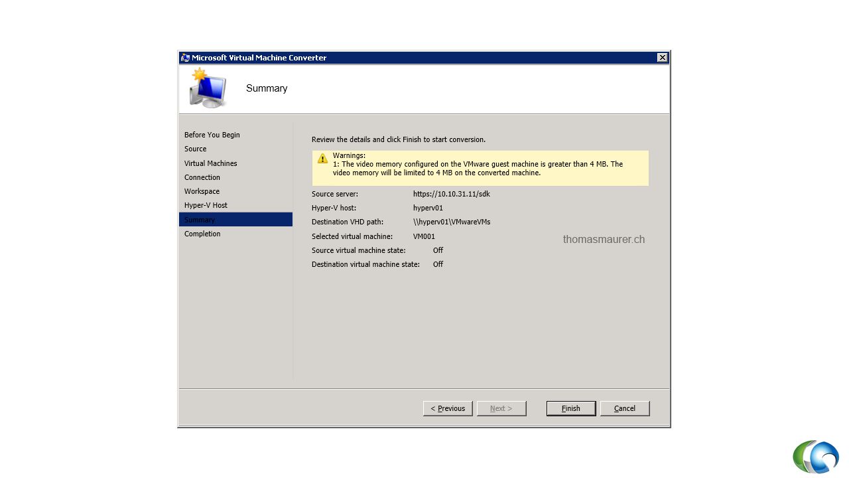
Task: Click the converter wizard computer icon
Action: click(x=208, y=88)
